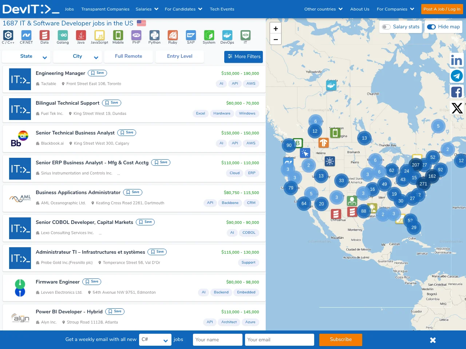Open the 162 jobs map cluster

point(432,176)
